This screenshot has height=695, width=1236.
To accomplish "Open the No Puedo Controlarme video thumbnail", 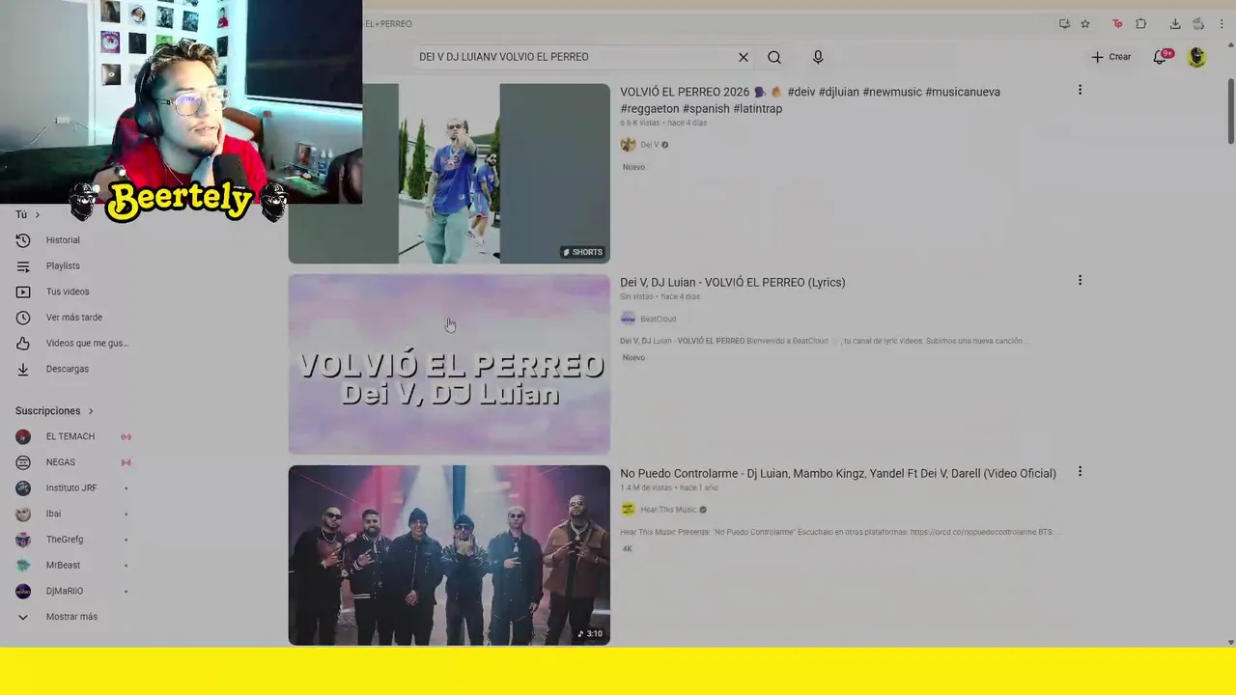I will coord(449,555).
